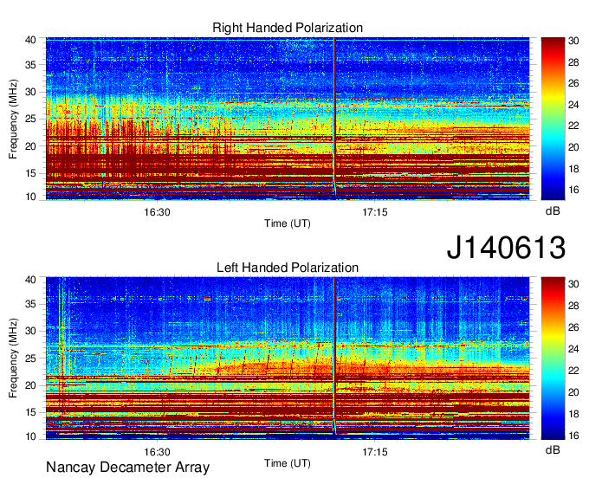Click the 'dB' label under the bottom colorbar
The height and width of the screenshot is (478, 589).
553,449
